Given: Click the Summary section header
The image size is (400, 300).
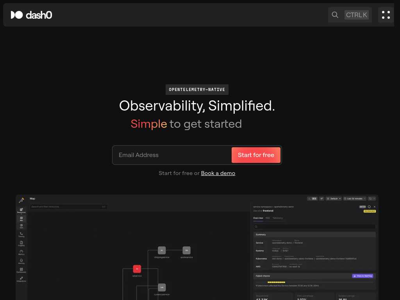Looking at the screenshot, I should click(x=314, y=235).
